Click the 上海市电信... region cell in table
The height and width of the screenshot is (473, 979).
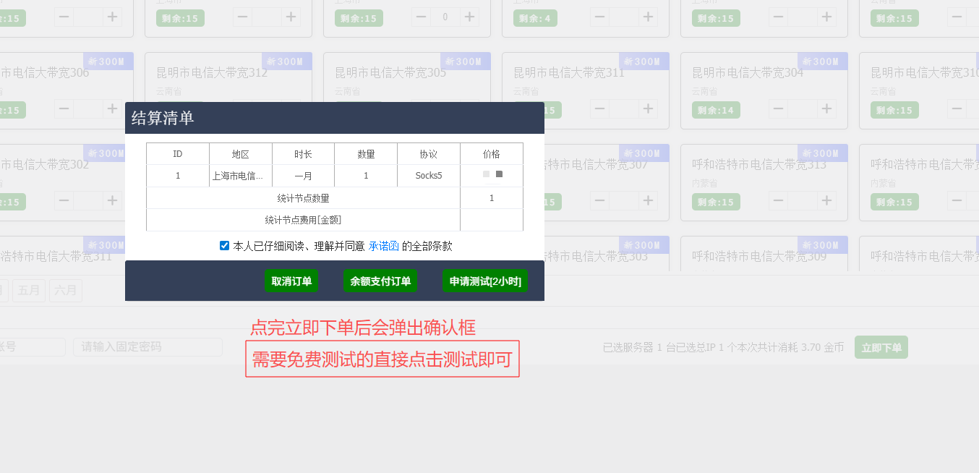[x=241, y=176]
